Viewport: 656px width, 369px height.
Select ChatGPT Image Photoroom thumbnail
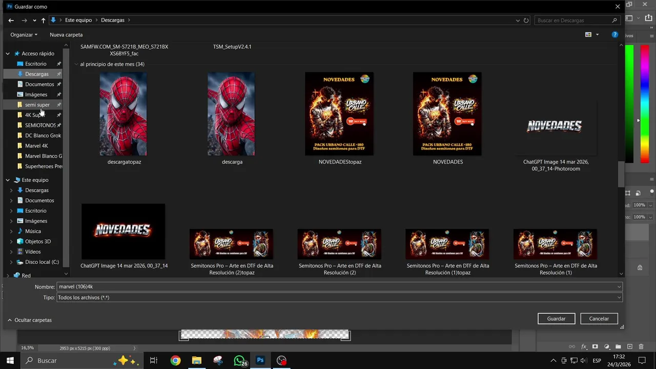point(555,127)
